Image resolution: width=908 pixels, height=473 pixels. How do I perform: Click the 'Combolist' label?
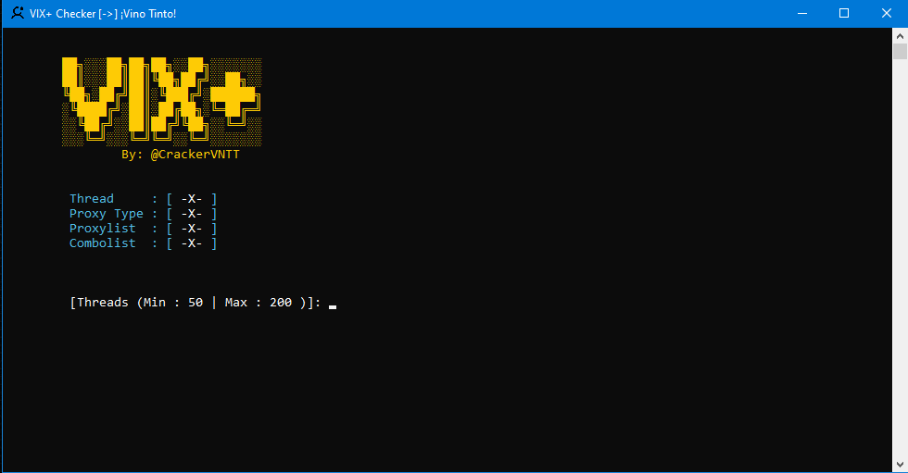[103, 243]
